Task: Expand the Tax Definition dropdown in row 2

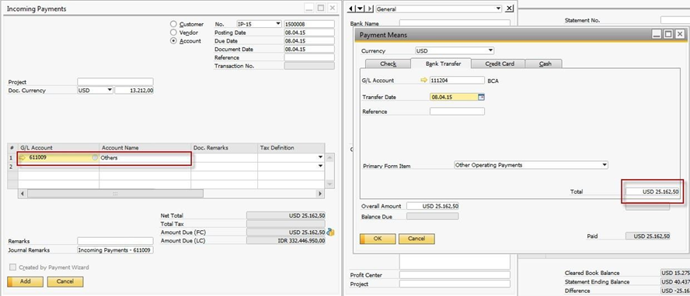Action: (x=320, y=166)
